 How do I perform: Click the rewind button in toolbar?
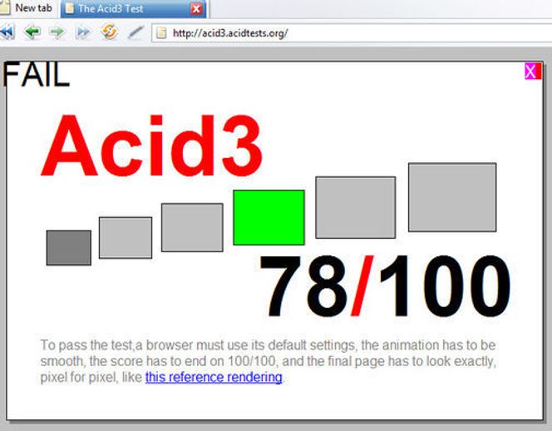pyautogui.click(x=7, y=32)
